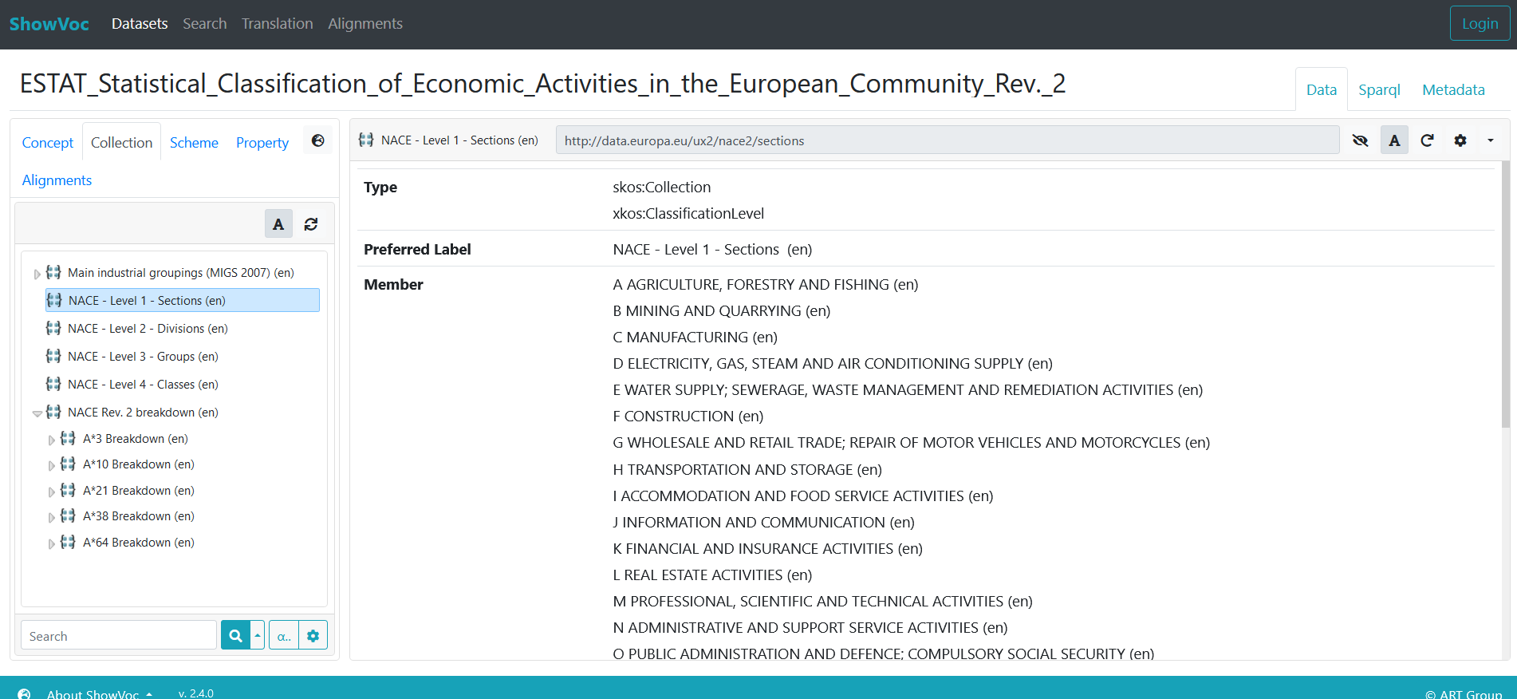Switch to the Sparql tab
The image size is (1517, 699).
click(x=1379, y=89)
